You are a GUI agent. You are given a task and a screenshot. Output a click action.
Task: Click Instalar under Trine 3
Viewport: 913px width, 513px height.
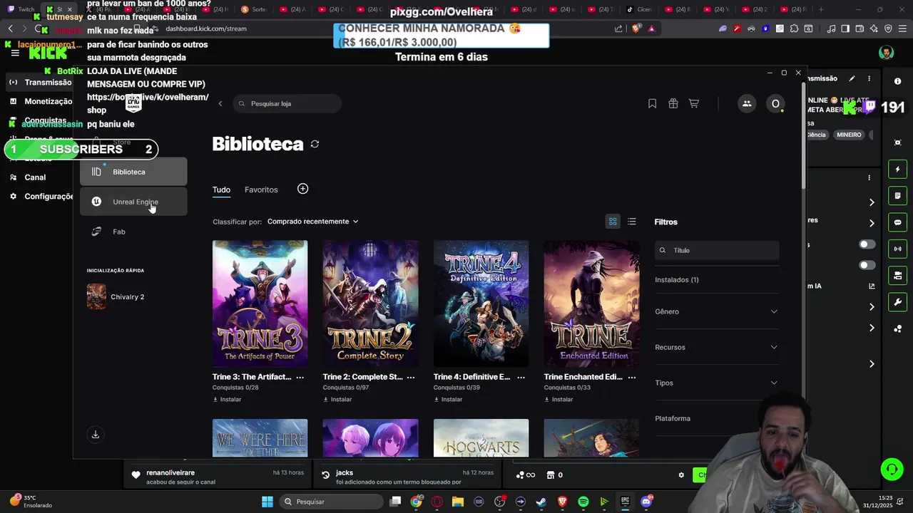[x=227, y=400]
